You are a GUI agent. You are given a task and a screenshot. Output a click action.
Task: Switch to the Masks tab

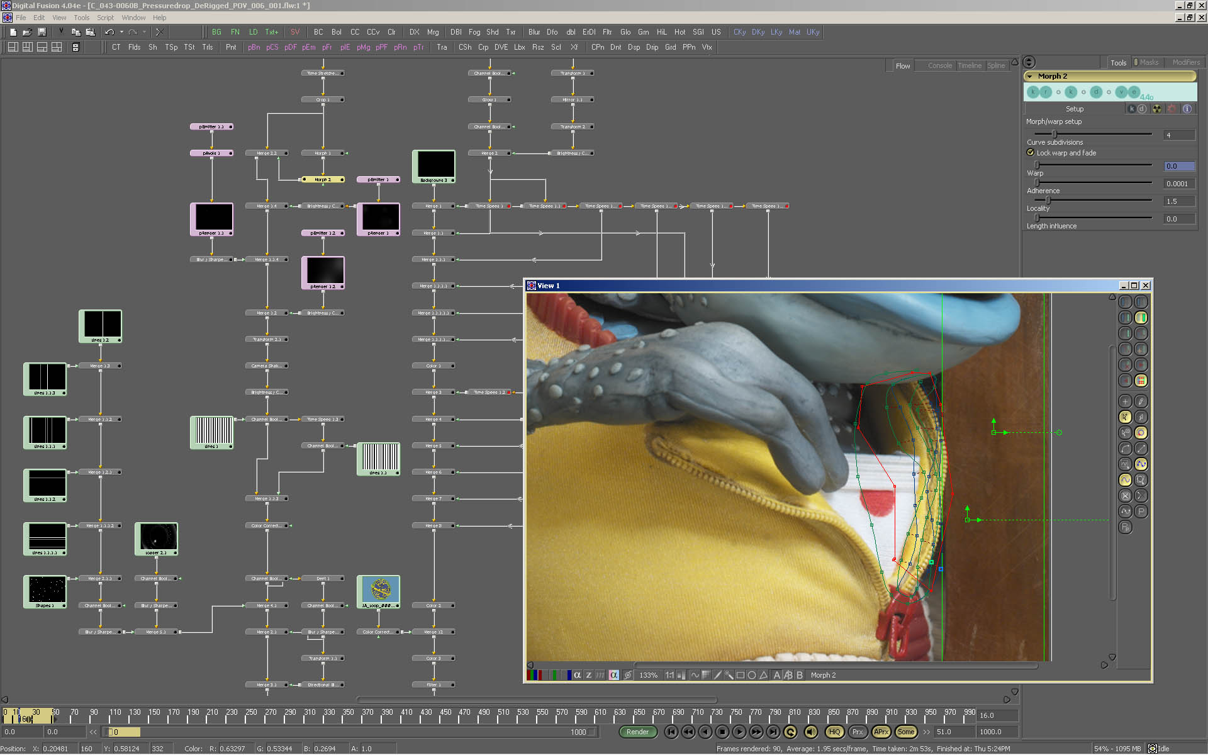click(1148, 62)
